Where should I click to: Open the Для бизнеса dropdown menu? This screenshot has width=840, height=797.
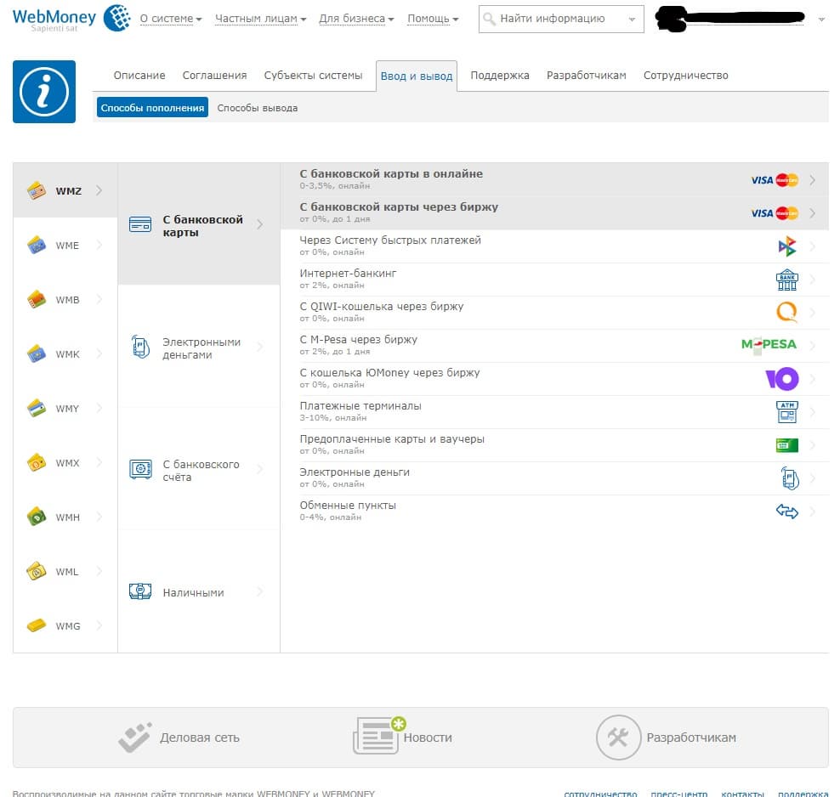(x=356, y=19)
